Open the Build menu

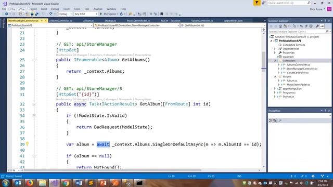[44, 9]
